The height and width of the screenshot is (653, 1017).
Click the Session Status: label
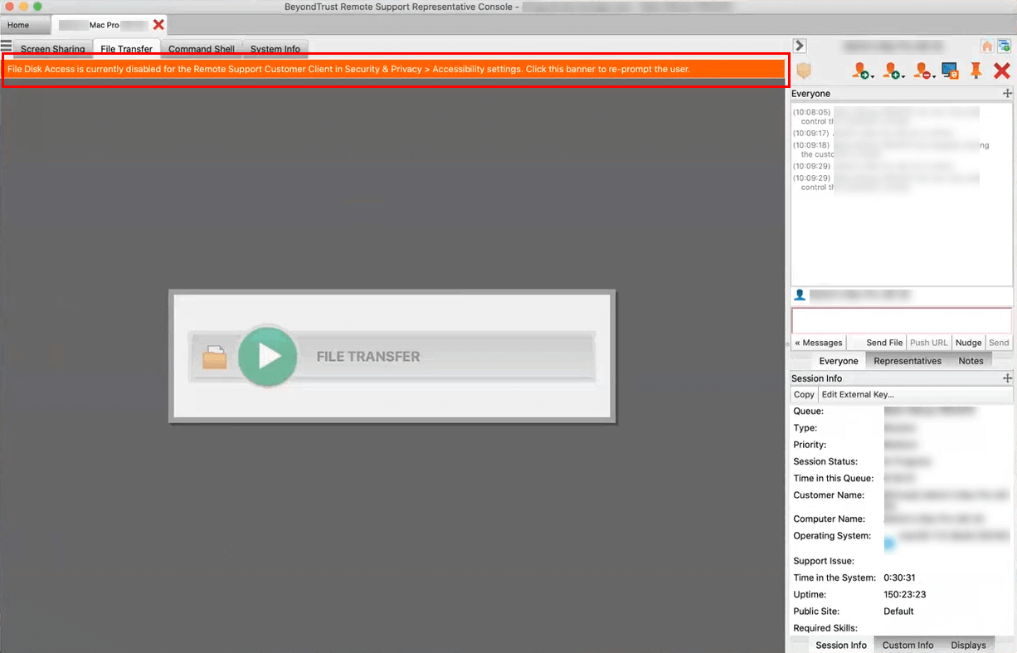825,461
